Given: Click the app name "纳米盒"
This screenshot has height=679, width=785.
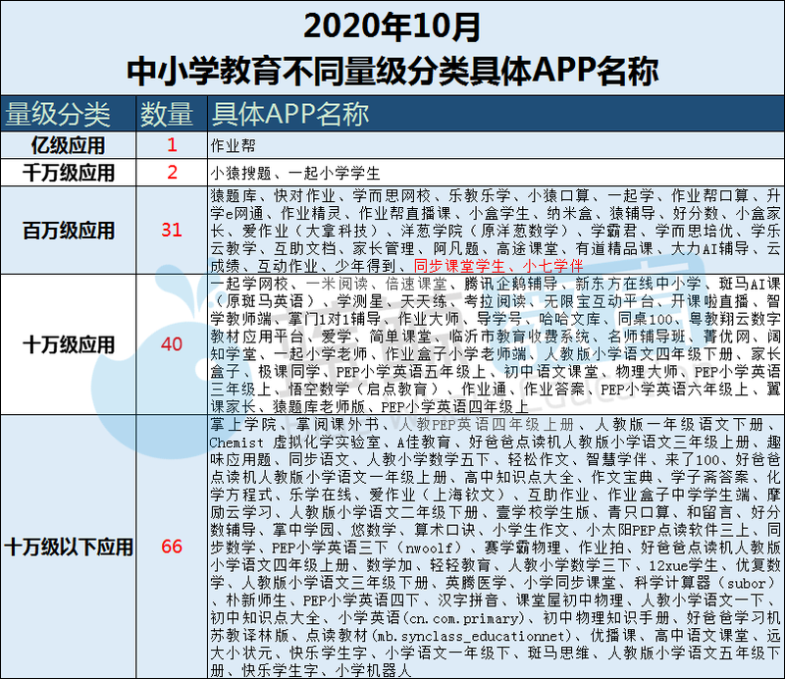Looking at the screenshot, I should tap(570, 213).
